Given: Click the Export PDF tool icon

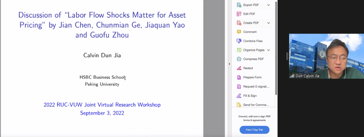Looking at the screenshot, I should pyautogui.click(x=239, y=5).
